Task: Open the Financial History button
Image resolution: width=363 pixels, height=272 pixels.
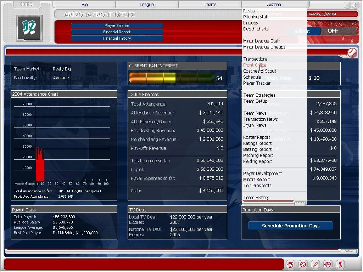Action: point(117,38)
